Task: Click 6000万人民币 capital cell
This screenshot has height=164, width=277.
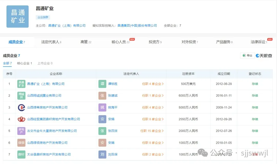Action: [x=188, y=96]
